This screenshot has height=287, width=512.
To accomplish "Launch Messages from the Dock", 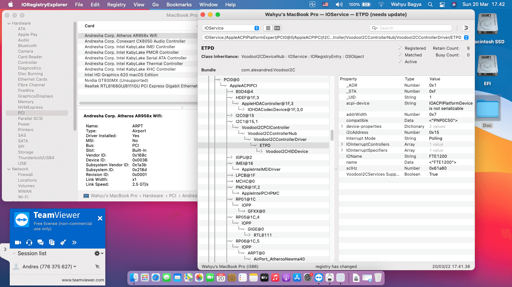I will pyautogui.click(x=167, y=278).
